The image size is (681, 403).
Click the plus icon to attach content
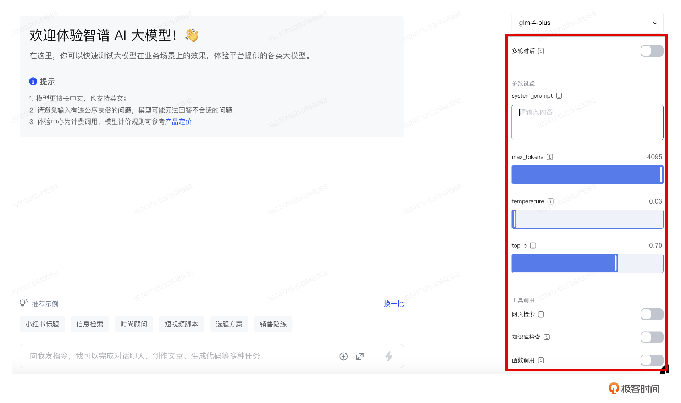(x=343, y=356)
